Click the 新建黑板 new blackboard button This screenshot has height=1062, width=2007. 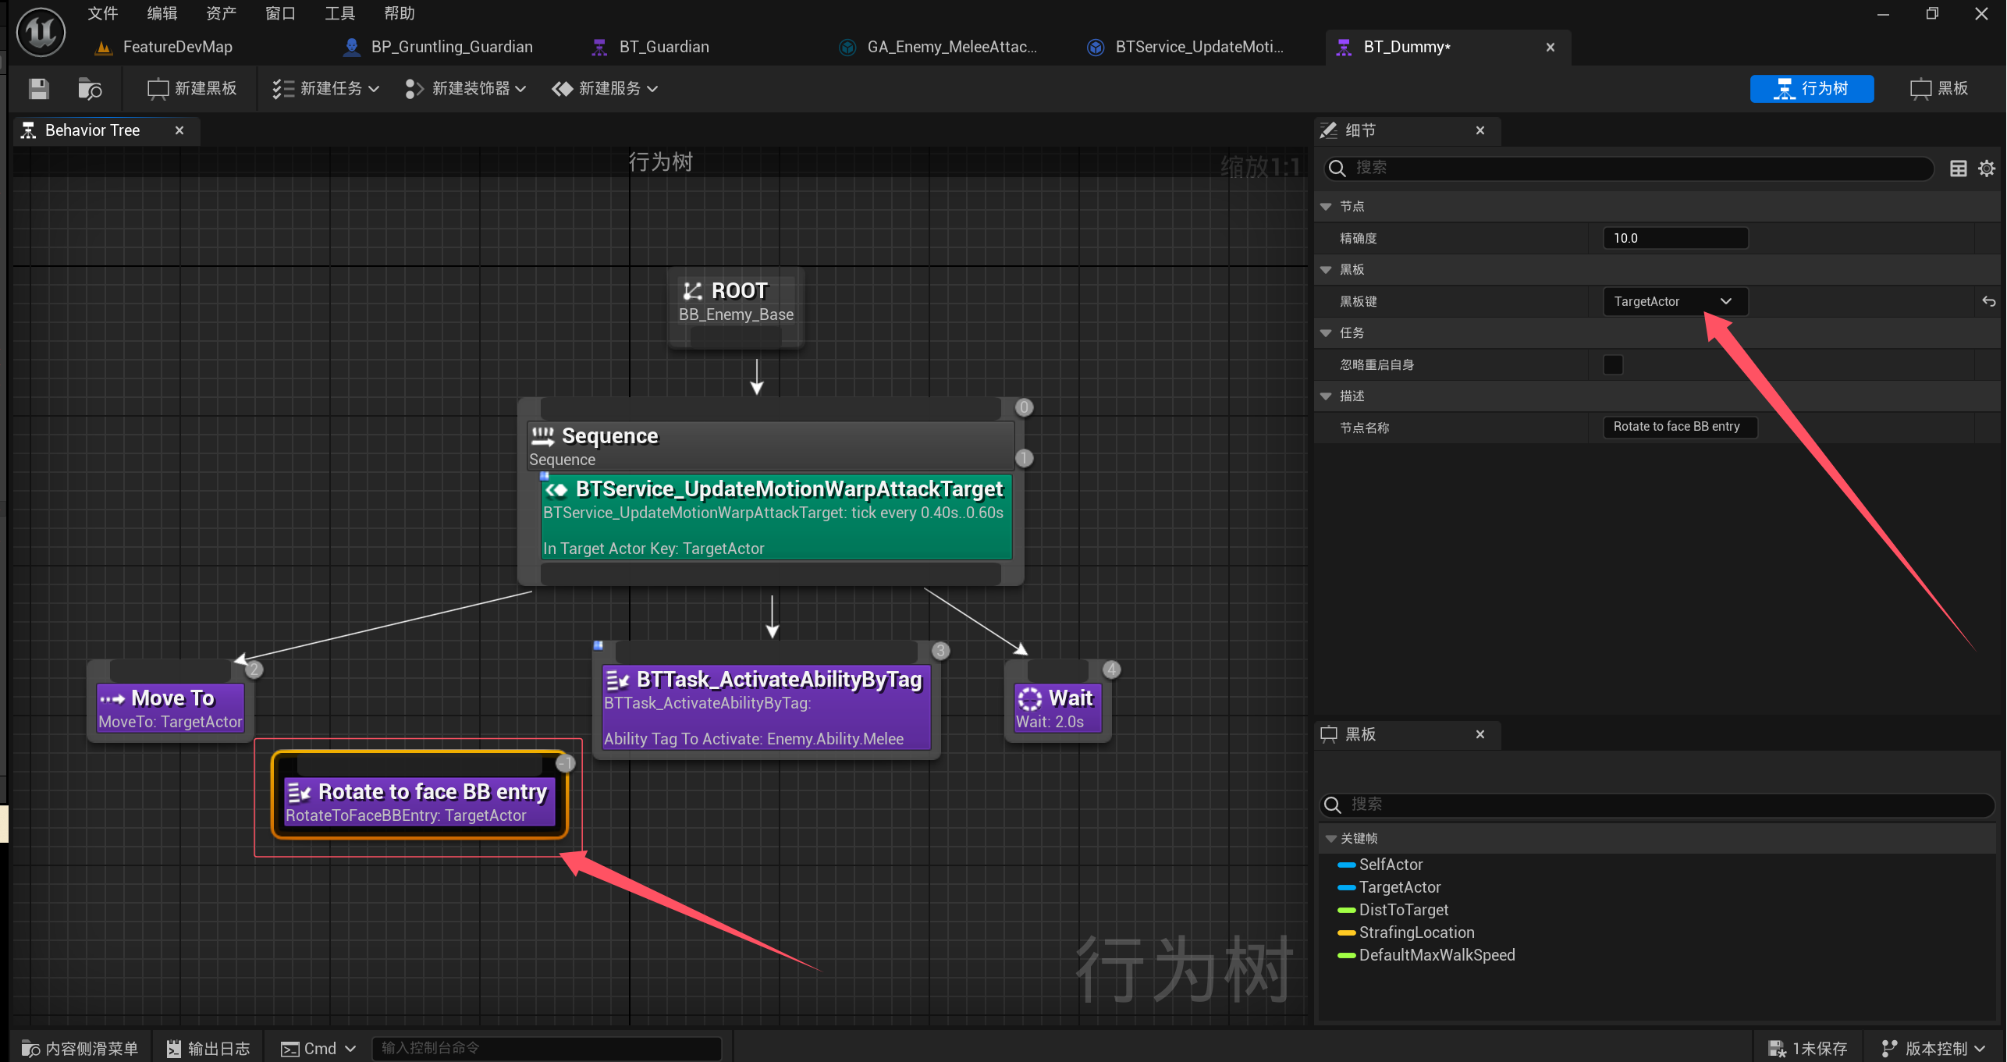point(192,89)
